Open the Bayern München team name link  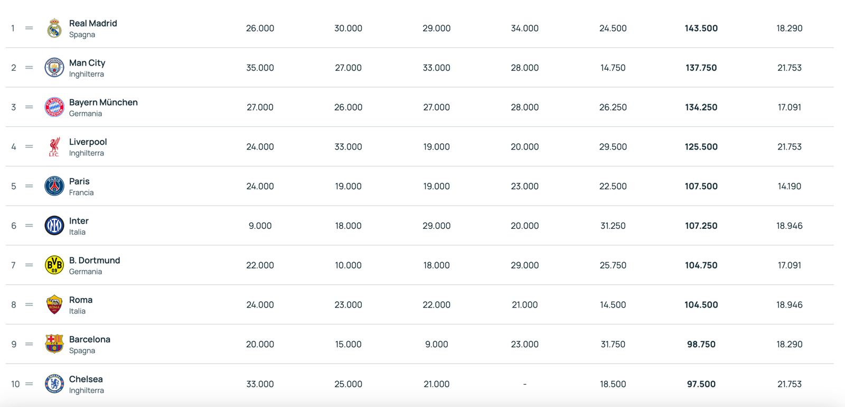click(x=104, y=102)
